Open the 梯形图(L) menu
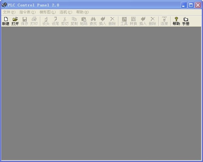Image resolution: width=203 pixels, height=162 pixels. pos(47,12)
